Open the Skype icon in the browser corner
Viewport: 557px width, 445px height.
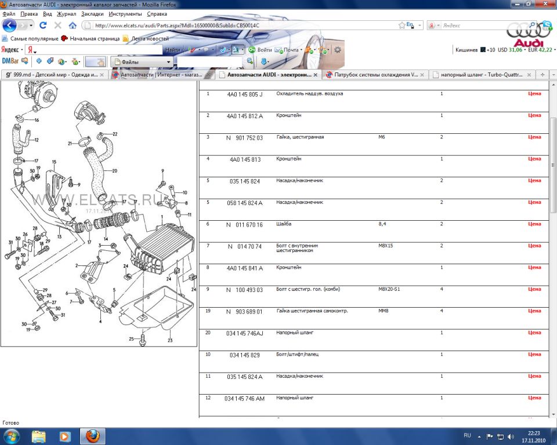click(547, 25)
